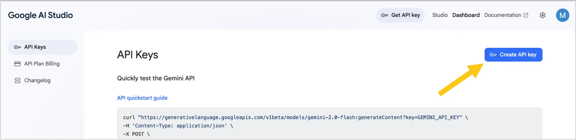Click the Create API key button
This screenshot has height=140, width=576.
pos(513,55)
